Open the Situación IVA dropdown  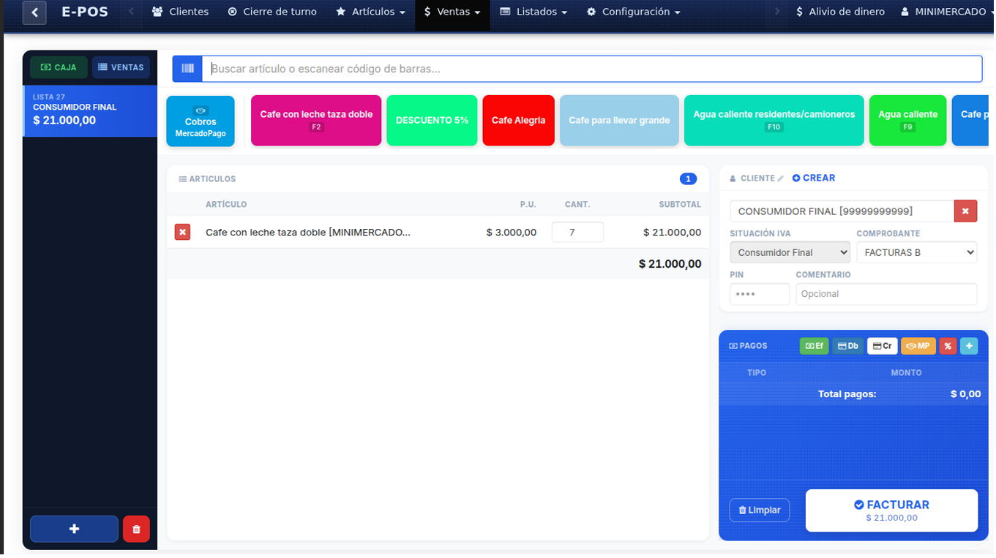(790, 252)
